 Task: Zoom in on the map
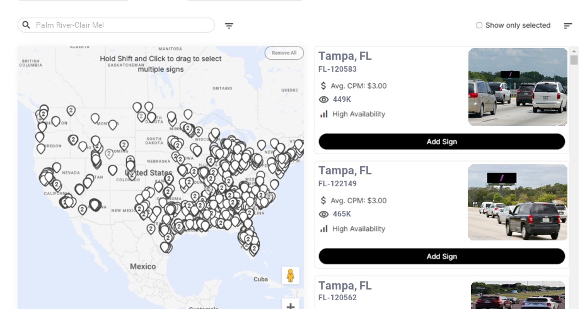tap(290, 305)
